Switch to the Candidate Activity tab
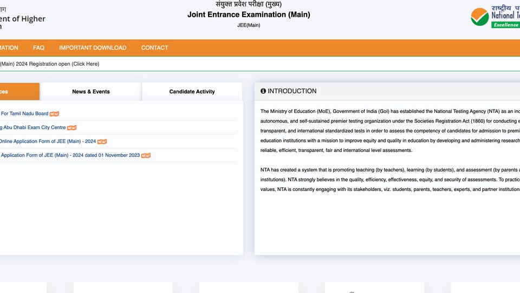The image size is (520, 293). pos(192,91)
